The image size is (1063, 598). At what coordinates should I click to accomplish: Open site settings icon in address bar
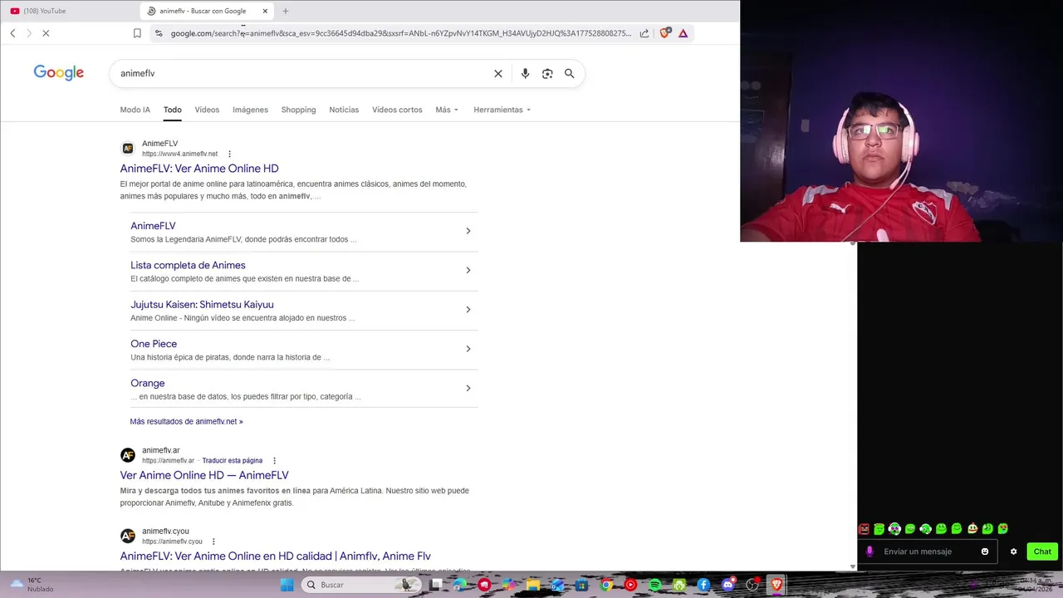coord(159,33)
